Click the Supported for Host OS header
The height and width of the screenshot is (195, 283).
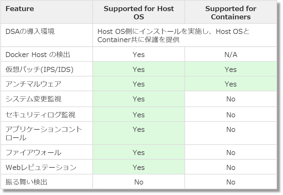139,13
